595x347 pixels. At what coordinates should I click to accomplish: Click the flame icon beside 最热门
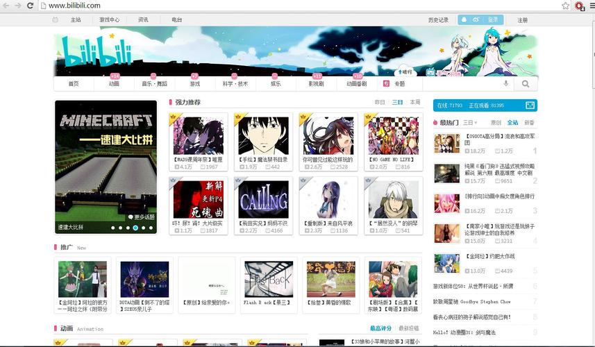(x=435, y=123)
